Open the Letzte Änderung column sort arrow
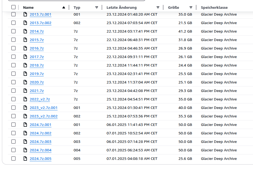This screenshot has height=170, width=253. coord(158,7)
